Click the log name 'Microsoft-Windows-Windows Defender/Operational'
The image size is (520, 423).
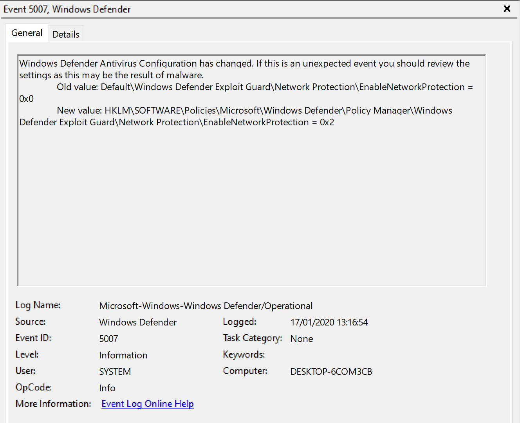click(x=206, y=306)
